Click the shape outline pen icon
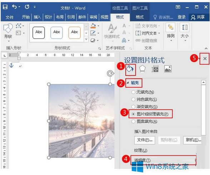This screenshot has width=210, height=175. pyautogui.click(x=93, y=33)
